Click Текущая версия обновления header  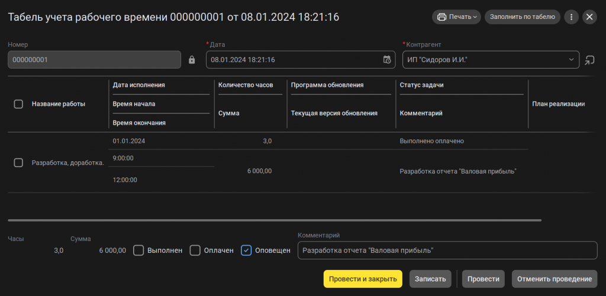tap(334, 113)
